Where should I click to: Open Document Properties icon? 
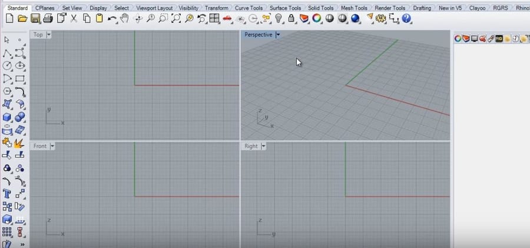(x=61, y=18)
